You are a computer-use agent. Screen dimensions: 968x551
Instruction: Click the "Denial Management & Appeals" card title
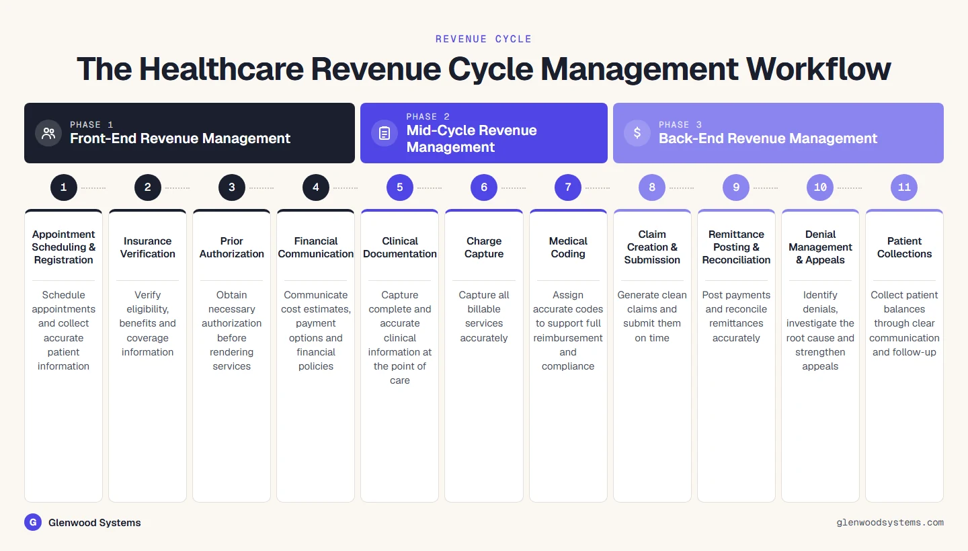click(x=820, y=247)
